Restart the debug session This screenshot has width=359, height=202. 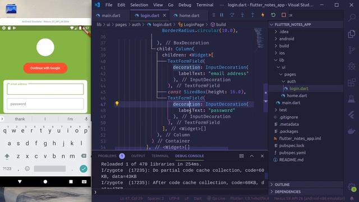click(273, 15)
